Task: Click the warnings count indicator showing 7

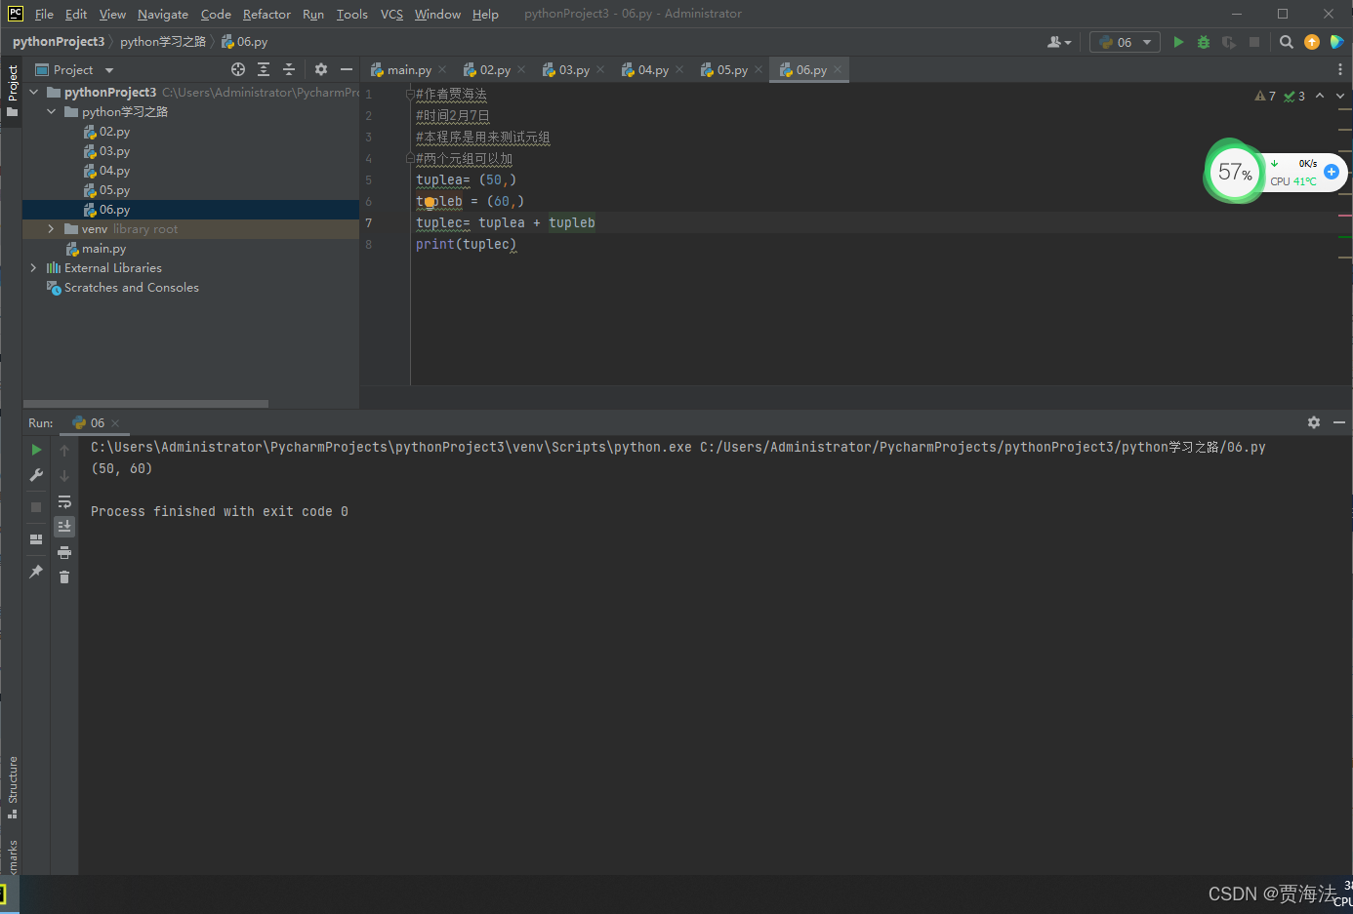Action: point(1265,96)
